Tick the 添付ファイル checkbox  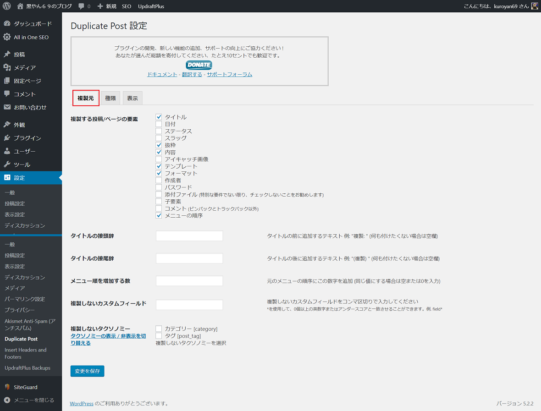(159, 194)
